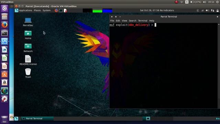
Task: Open Ubuntu Dash search icon
Action: [4, 8]
